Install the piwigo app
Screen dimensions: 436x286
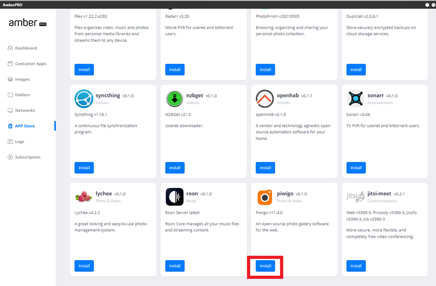(265, 266)
